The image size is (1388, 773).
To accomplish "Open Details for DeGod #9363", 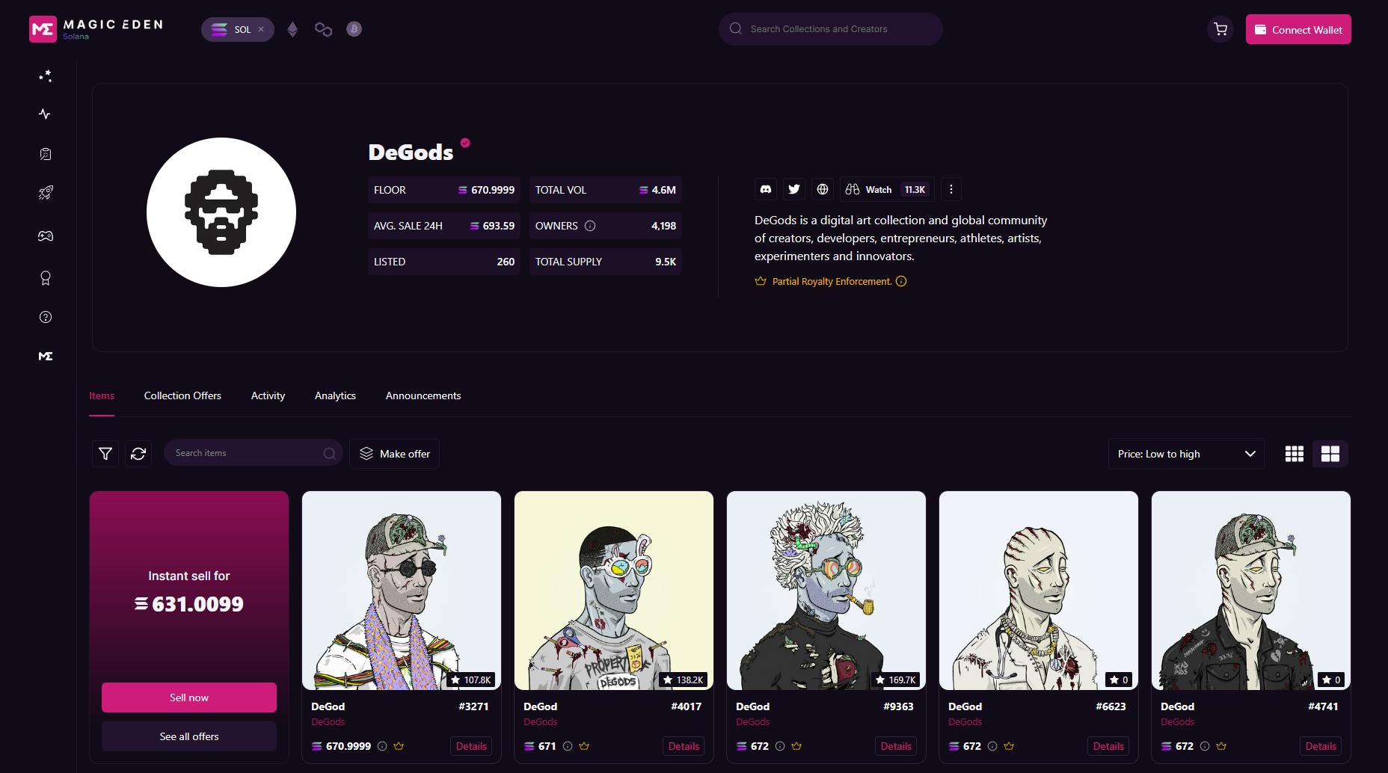I will [x=896, y=746].
